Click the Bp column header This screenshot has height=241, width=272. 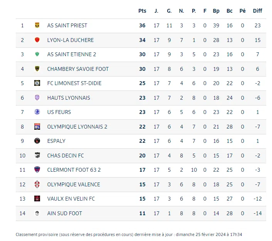point(216,11)
